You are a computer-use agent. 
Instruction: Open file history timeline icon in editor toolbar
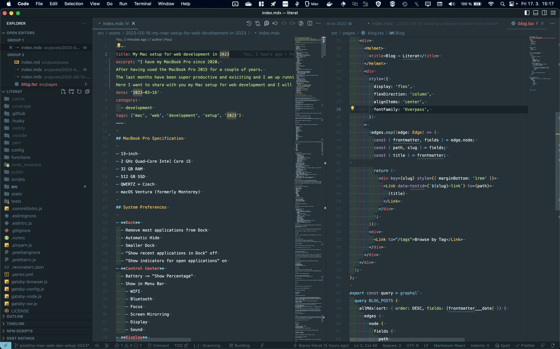249,23
